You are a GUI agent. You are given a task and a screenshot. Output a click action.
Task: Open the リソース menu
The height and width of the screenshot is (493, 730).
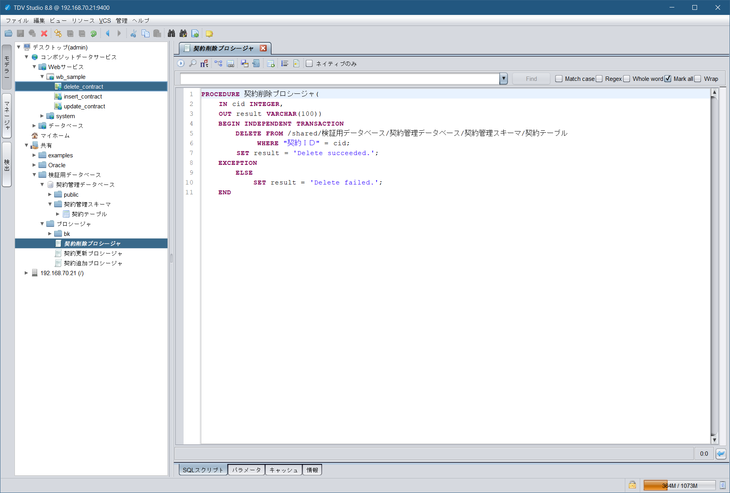point(83,20)
